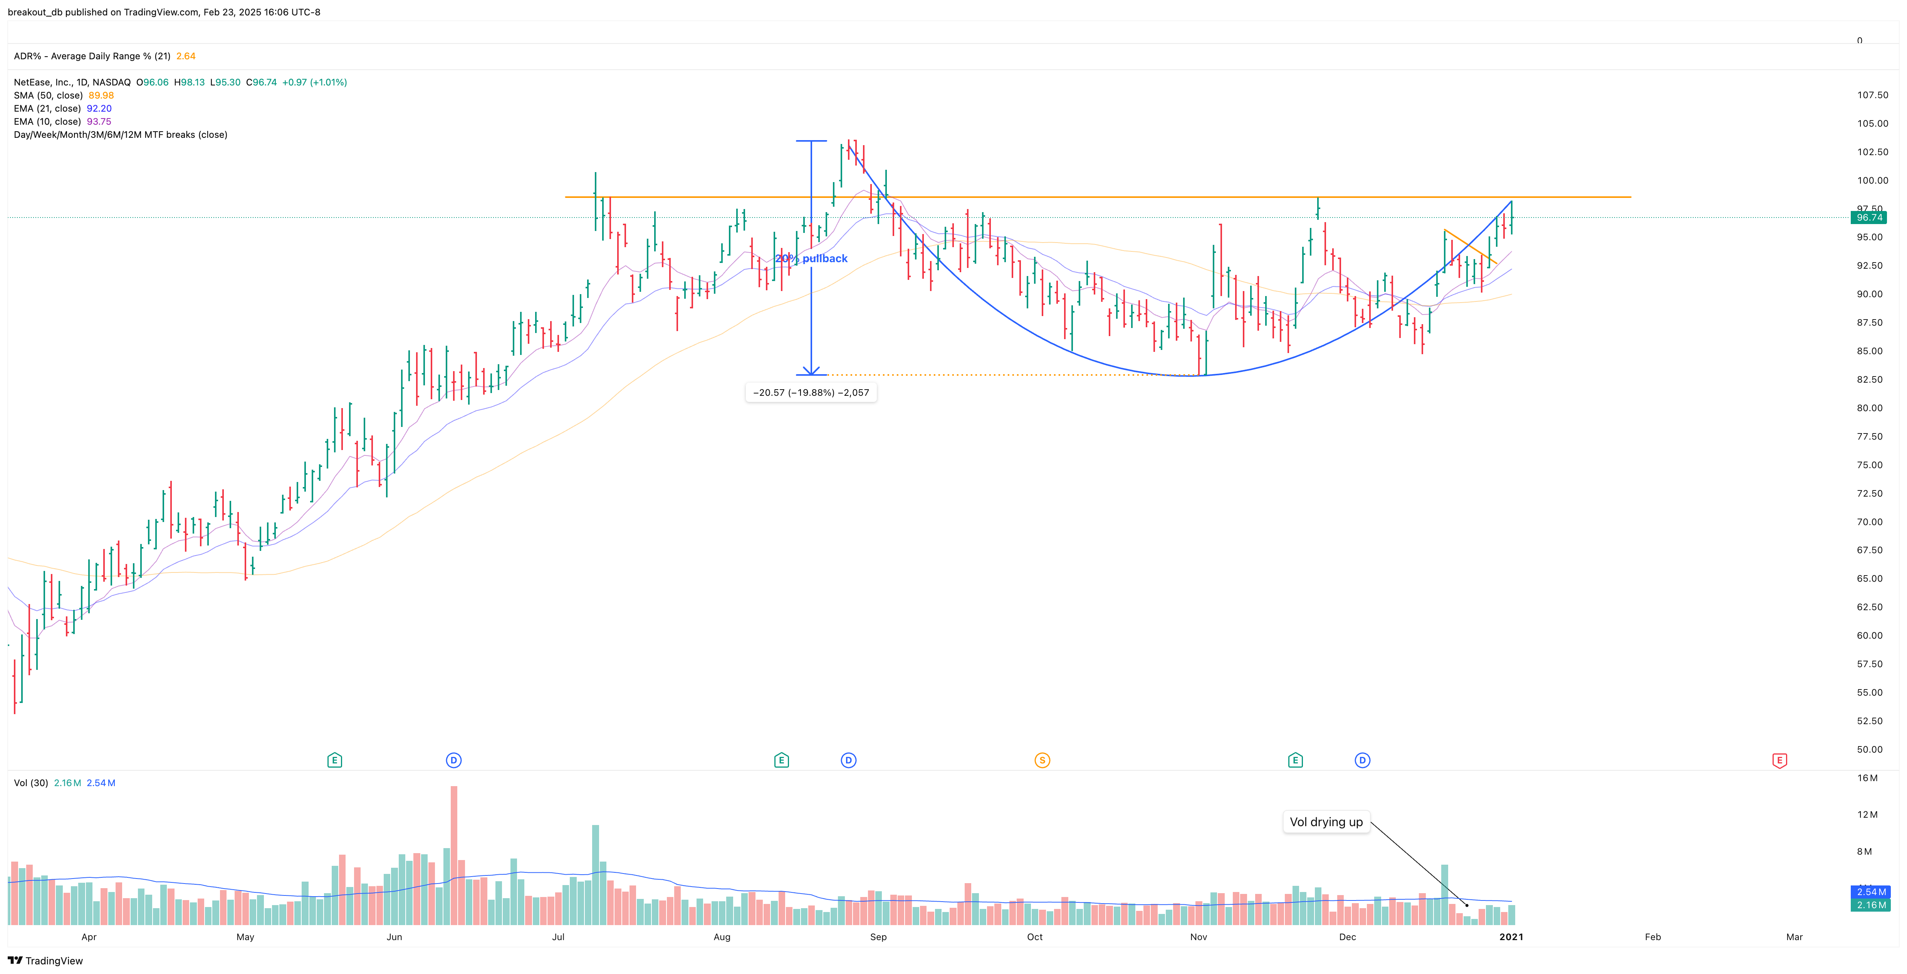Image resolution: width=1907 pixels, height=974 pixels.
Task: Click the dividend marker right of the Dec earnings icon
Action: click(1362, 760)
